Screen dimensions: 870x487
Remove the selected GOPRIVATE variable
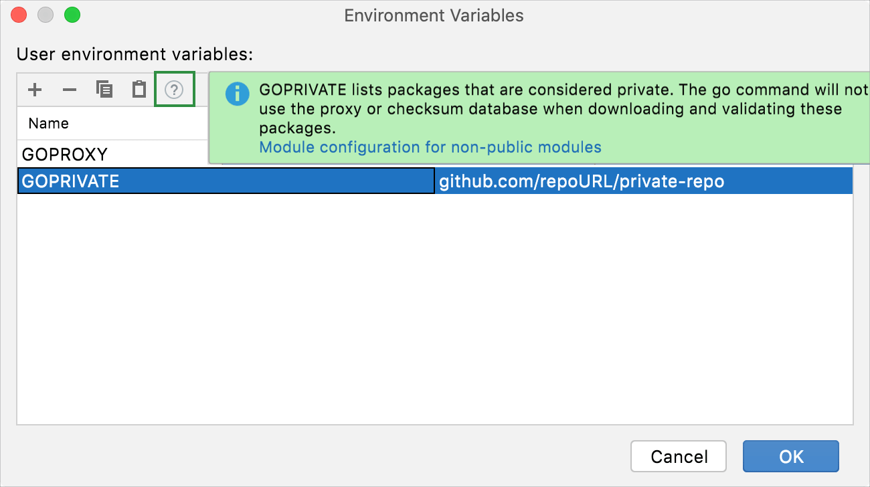70,89
